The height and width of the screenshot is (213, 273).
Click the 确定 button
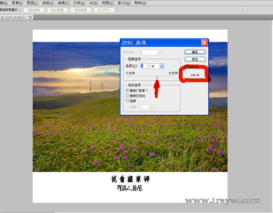tap(195, 52)
